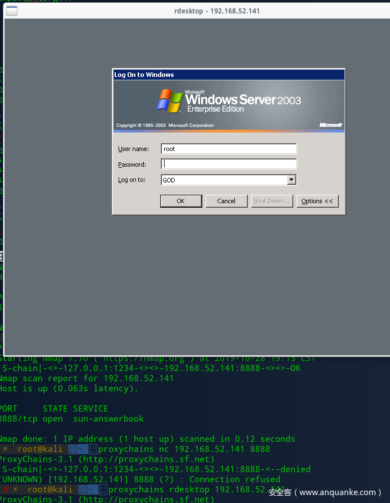Click the 'Log on to:' label
Screen dimensions: 390x503
pos(131,180)
